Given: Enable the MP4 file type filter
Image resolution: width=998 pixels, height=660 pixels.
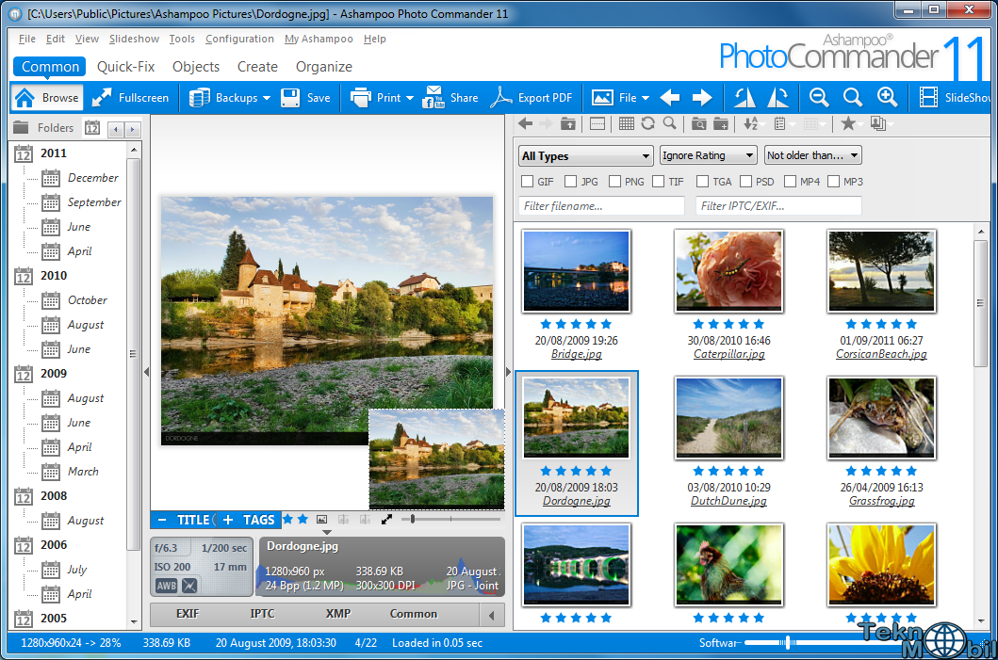Looking at the screenshot, I should [x=791, y=182].
